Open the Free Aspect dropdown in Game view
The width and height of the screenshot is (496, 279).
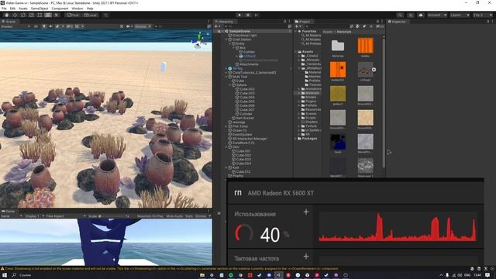(65, 216)
